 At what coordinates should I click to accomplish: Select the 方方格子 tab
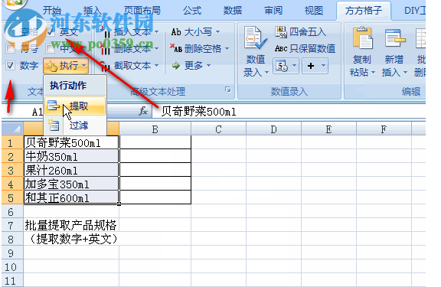pyautogui.click(x=364, y=11)
